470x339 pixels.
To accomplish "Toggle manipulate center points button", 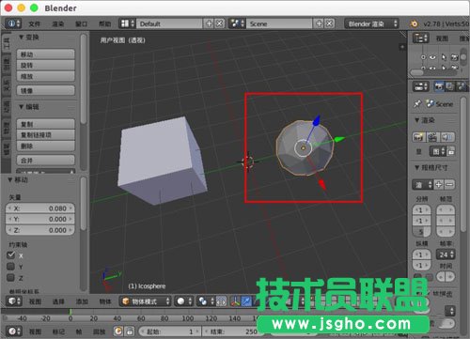I will (221, 301).
